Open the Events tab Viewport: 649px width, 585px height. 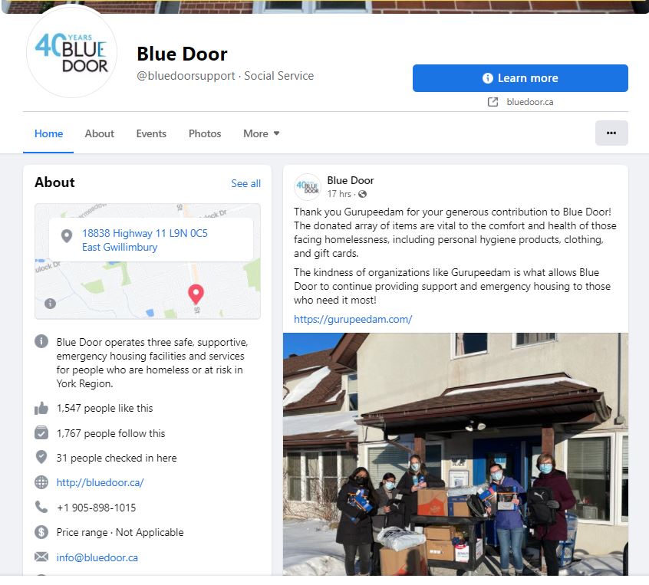pyautogui.click(x=151, y=133)
